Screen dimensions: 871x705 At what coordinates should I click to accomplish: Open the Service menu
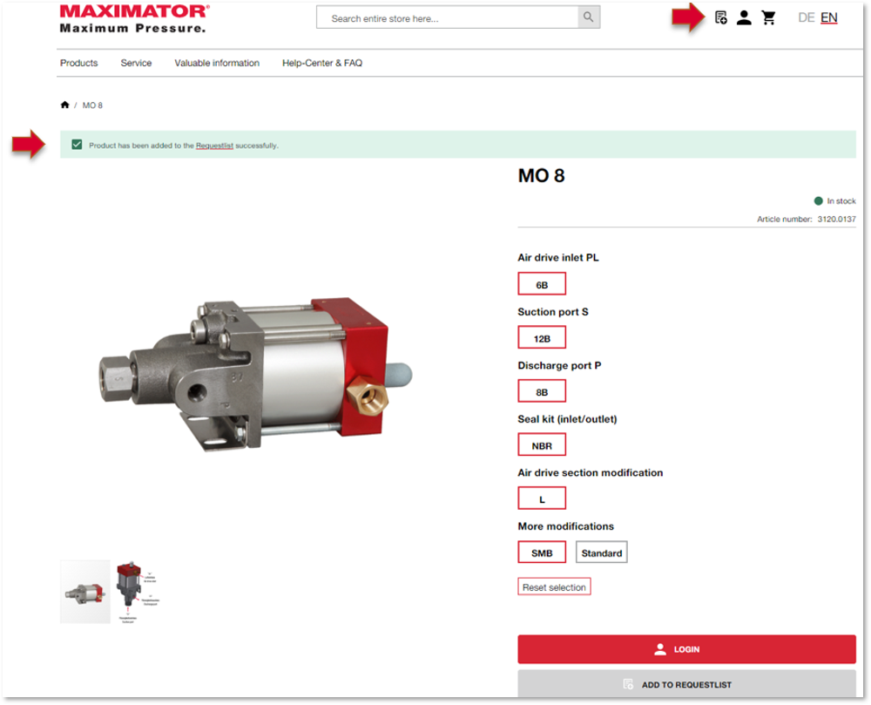(x=136, y=63)
